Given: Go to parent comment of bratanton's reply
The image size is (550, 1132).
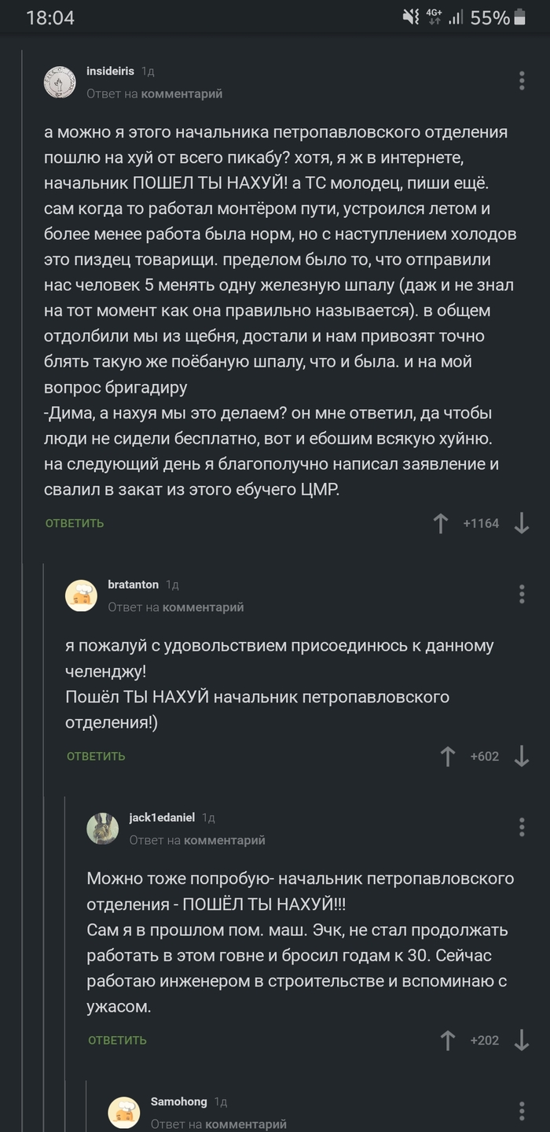Looking at the screenshot, I should coord(203,607).
